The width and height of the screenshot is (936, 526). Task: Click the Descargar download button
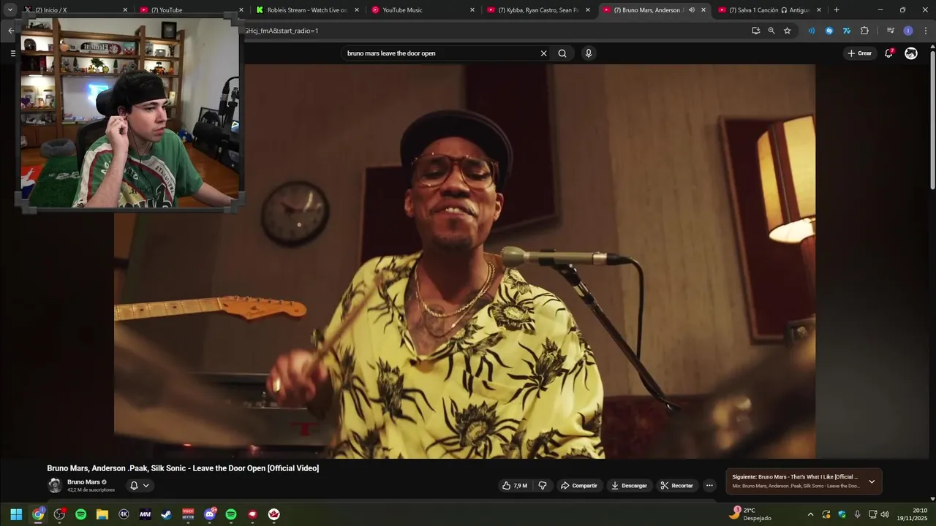pyautogui.click(x=629, y=485)
